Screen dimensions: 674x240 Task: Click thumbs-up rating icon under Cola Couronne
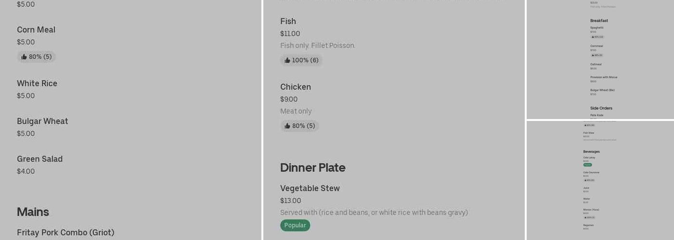point(585,180)
